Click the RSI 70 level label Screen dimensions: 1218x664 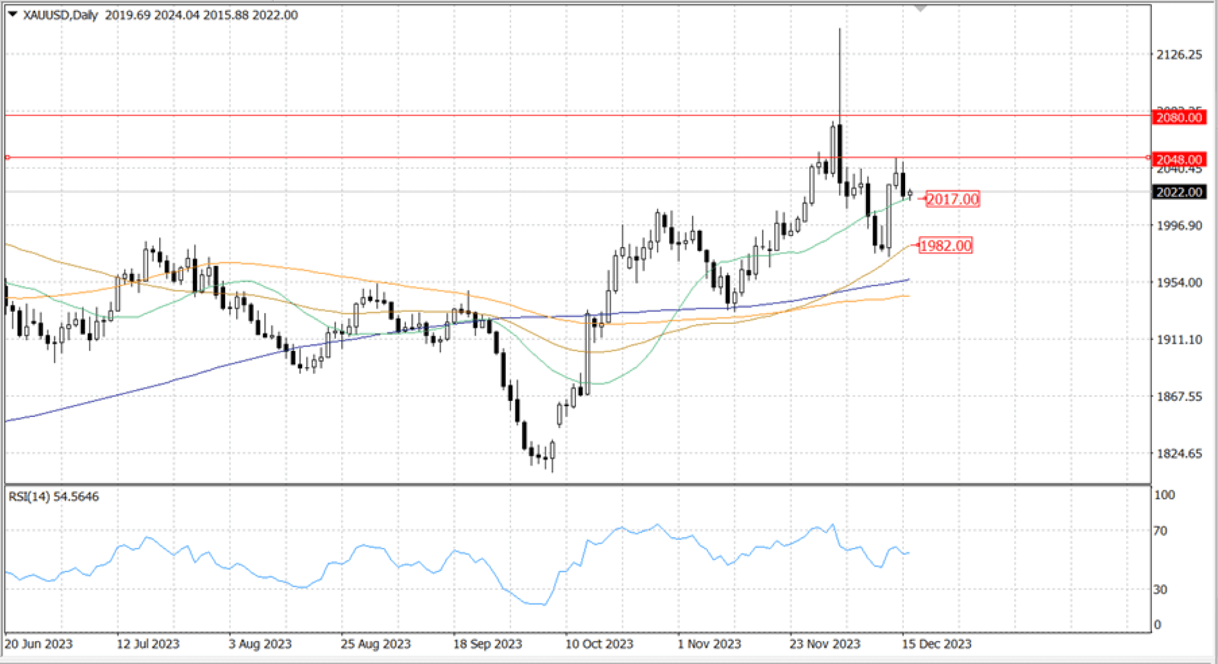(1160, 531)
